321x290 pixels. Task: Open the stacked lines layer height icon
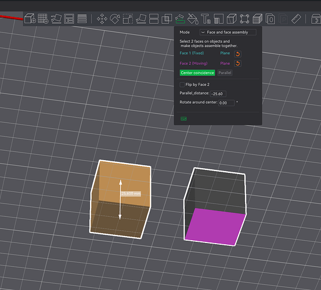click(82, 19)
